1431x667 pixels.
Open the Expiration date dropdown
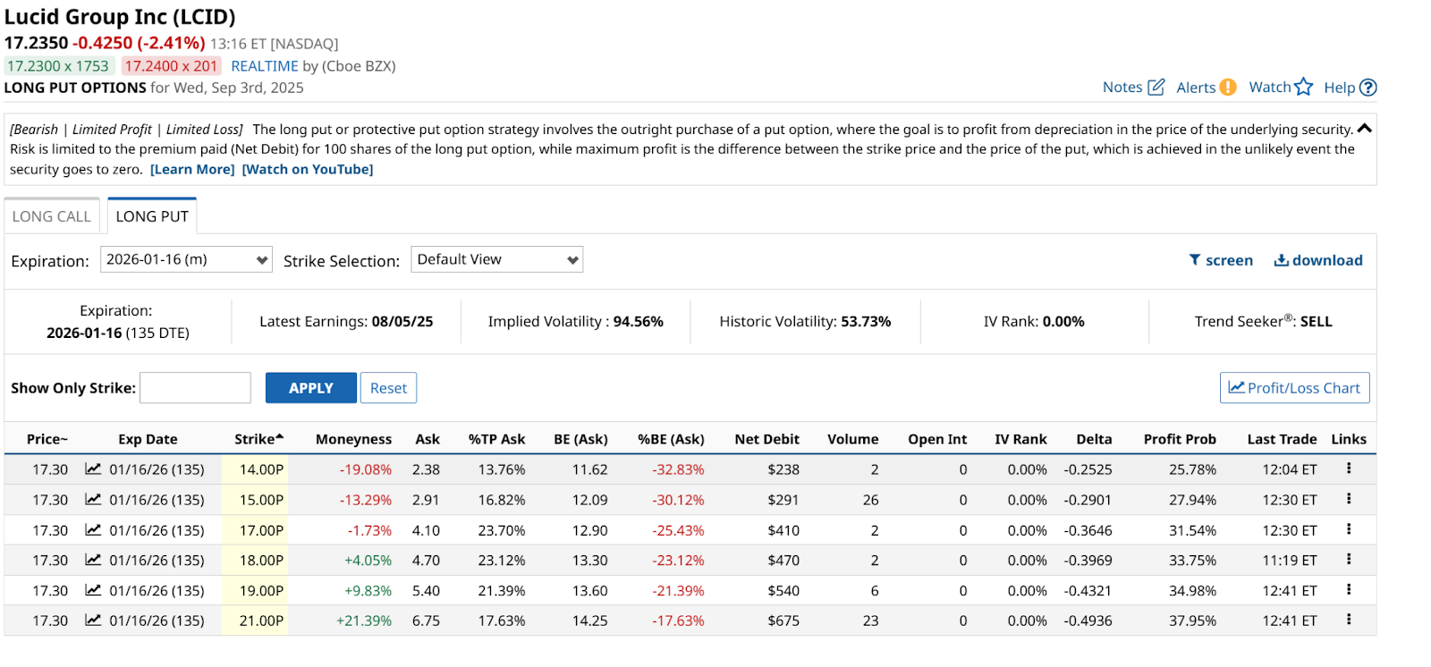(x=186, y=259)
